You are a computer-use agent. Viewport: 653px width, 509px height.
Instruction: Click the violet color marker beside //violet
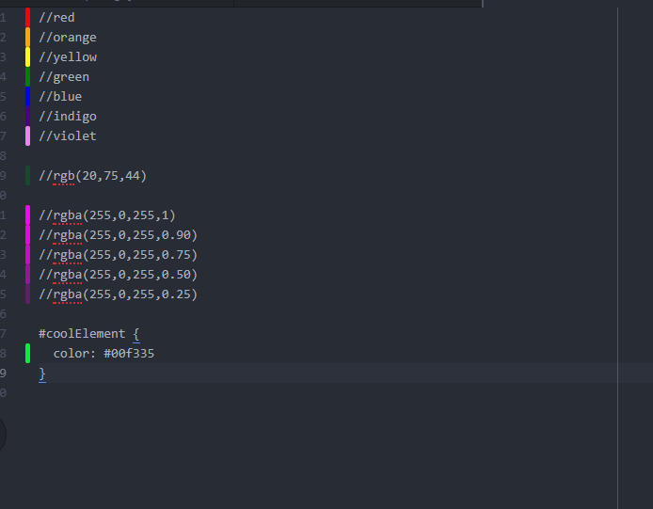point(27,135)
